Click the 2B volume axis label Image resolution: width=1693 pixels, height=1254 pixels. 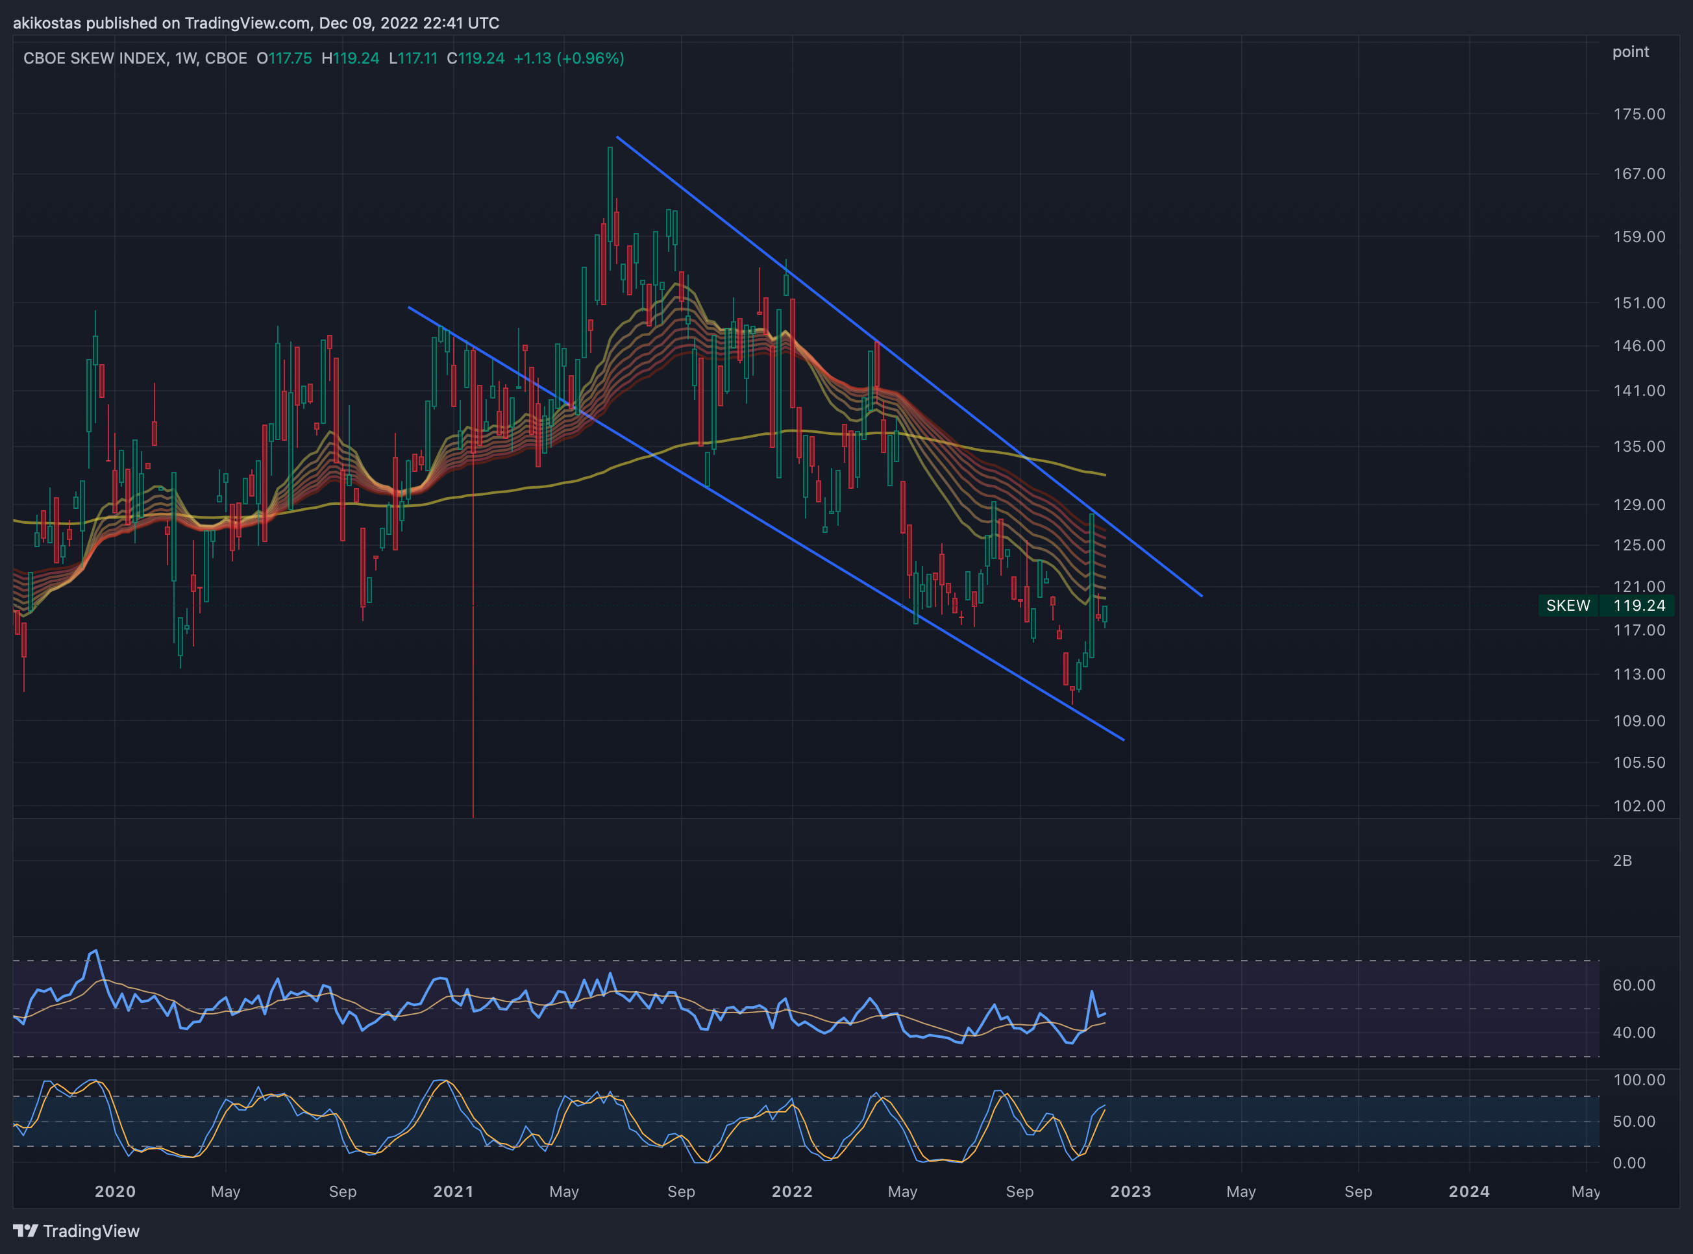point(1622,860)
